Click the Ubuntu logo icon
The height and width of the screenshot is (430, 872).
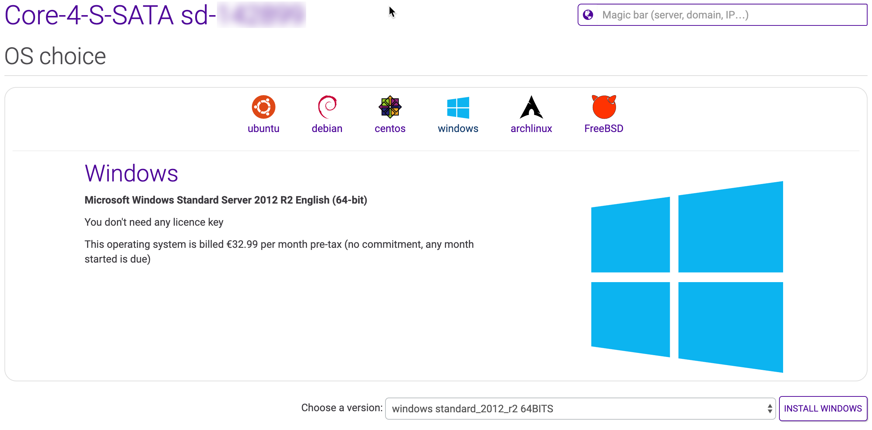[x=263, y=107]
